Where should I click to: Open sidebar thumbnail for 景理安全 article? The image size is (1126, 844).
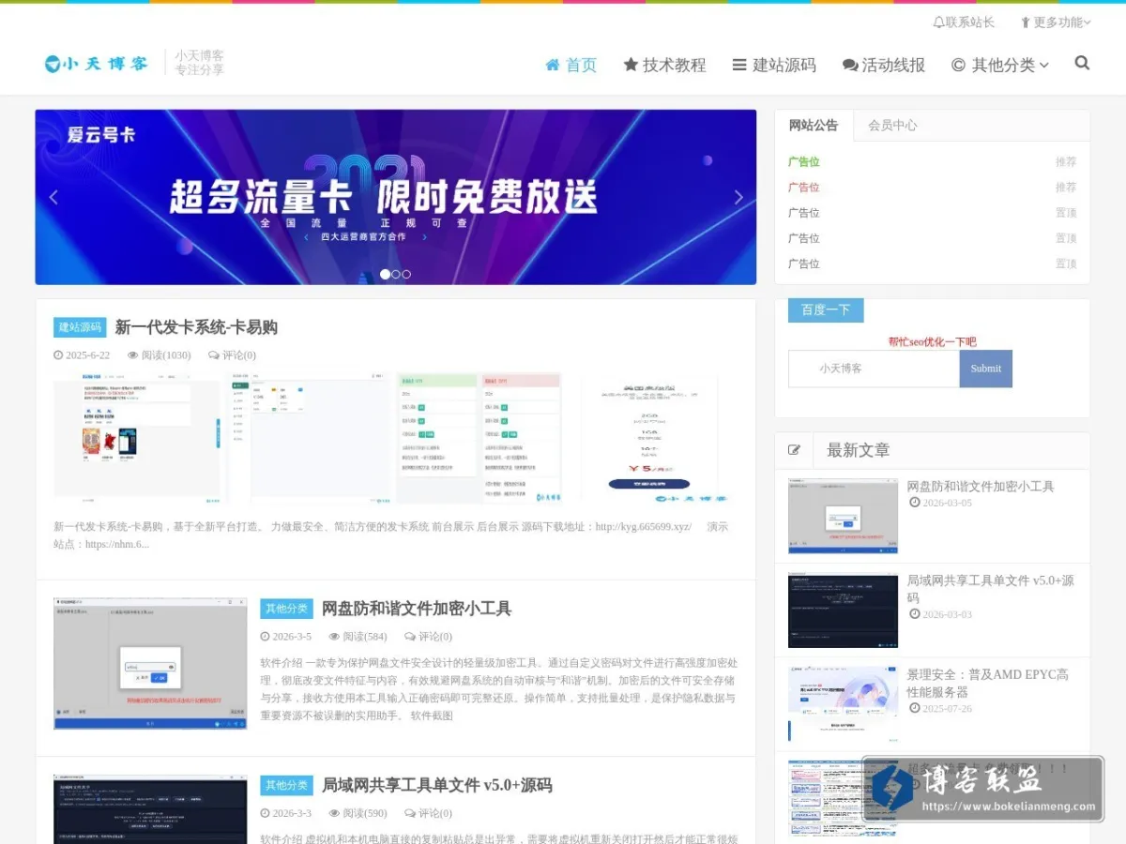[x=843, y=704]
